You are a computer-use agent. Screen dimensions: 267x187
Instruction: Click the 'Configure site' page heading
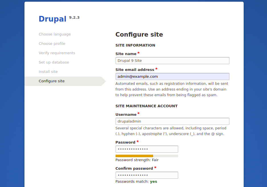tap(139, 34)
